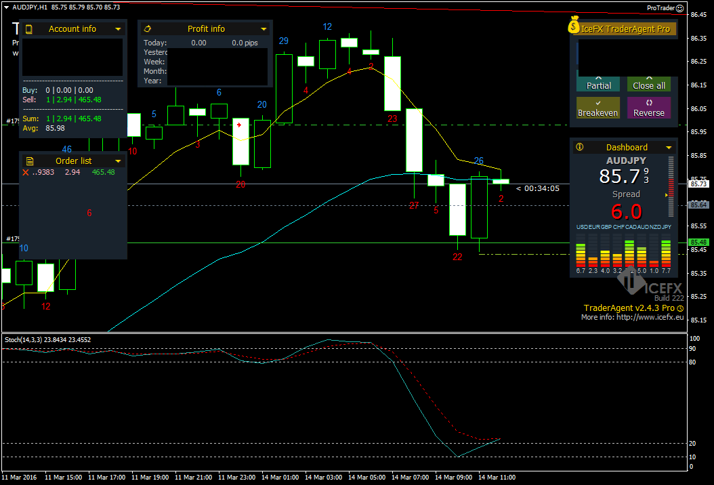This screenshot has width=714, height=485.
Task: Click the USD strength bar 6.7
Action: (x=581, y=255)
